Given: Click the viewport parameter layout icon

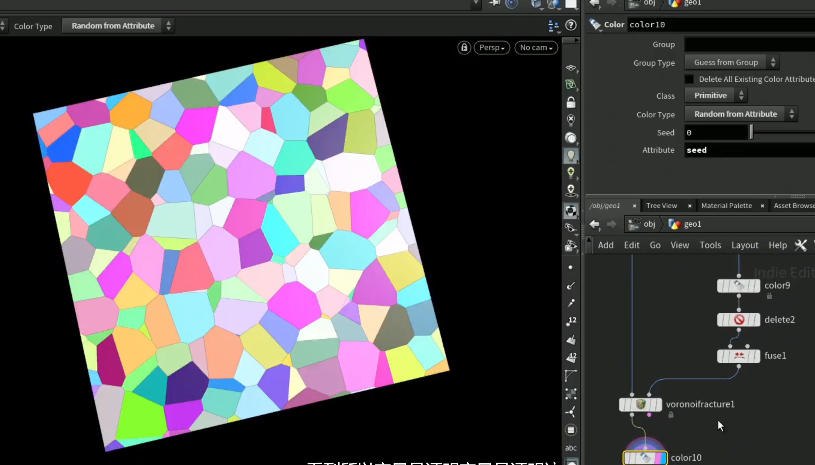Looking at the screenshot, I should pos(554,26).
